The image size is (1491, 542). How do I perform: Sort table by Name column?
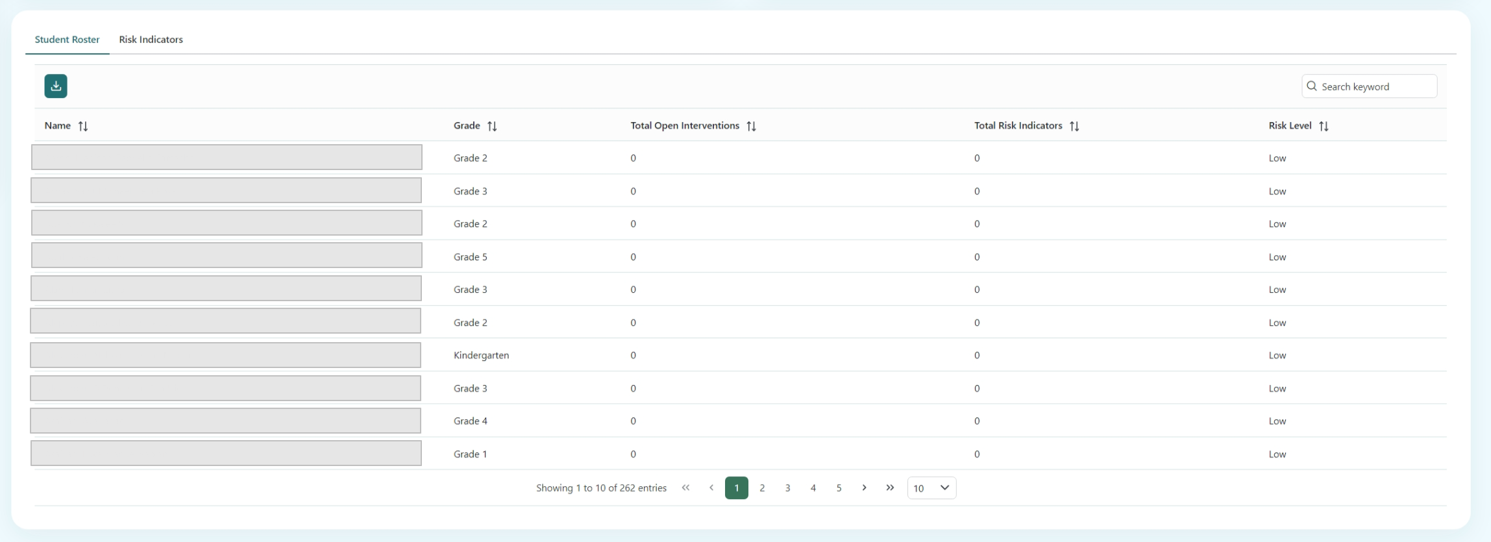(x=83, y=126)
